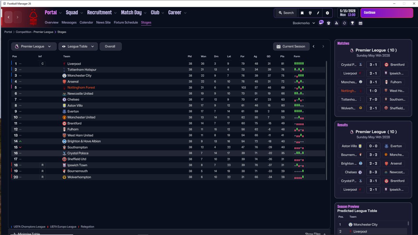Viewport: 418px width, 235px height.
Task: Click the calendar grid shortcut icon
Action: (x=361, y=23)
